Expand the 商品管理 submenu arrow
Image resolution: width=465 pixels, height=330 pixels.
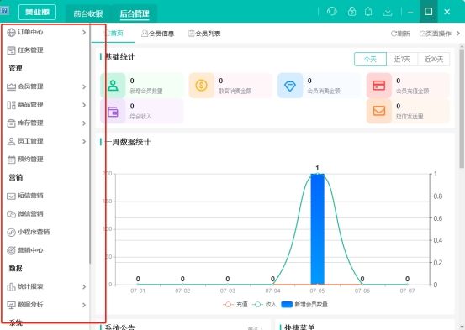tap(84, 105)
